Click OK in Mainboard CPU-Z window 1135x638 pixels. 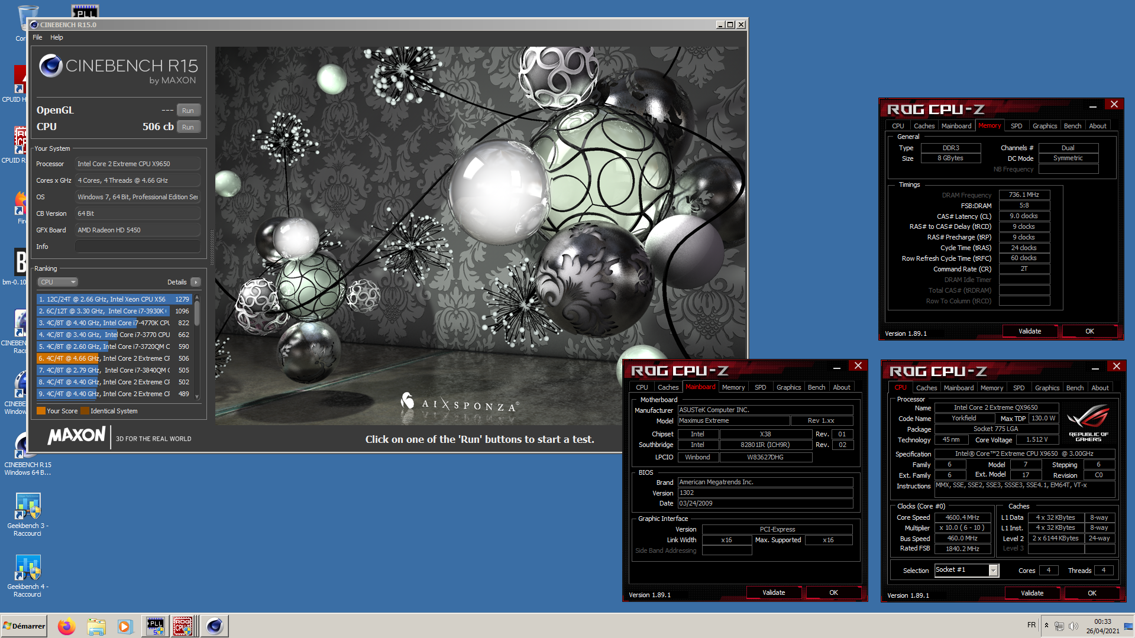(833, 592)
